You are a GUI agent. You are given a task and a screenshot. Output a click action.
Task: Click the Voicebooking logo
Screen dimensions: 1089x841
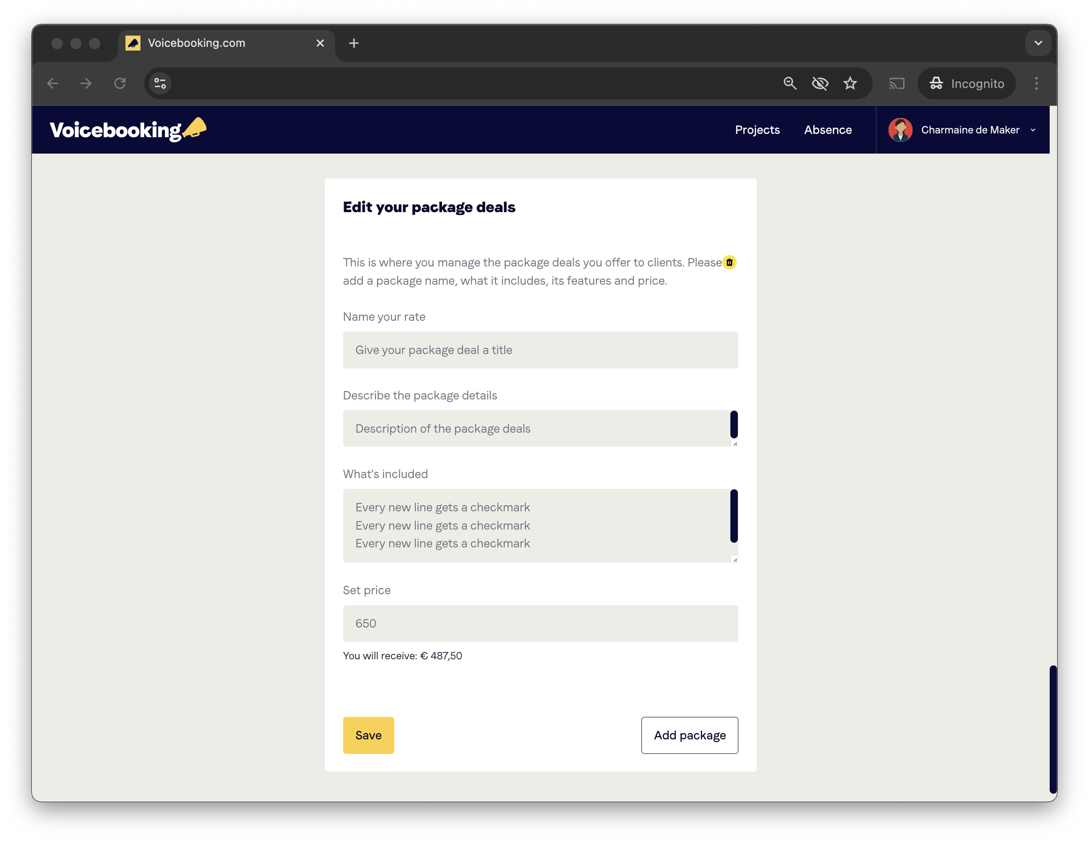(x=128, y=130)
